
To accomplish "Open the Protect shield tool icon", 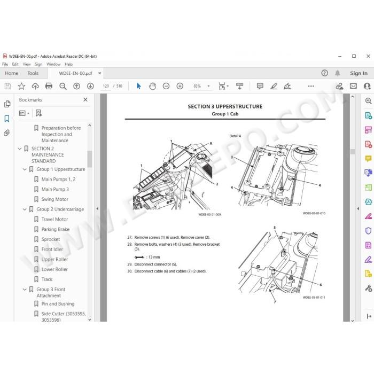I will (x=368, y=231).
